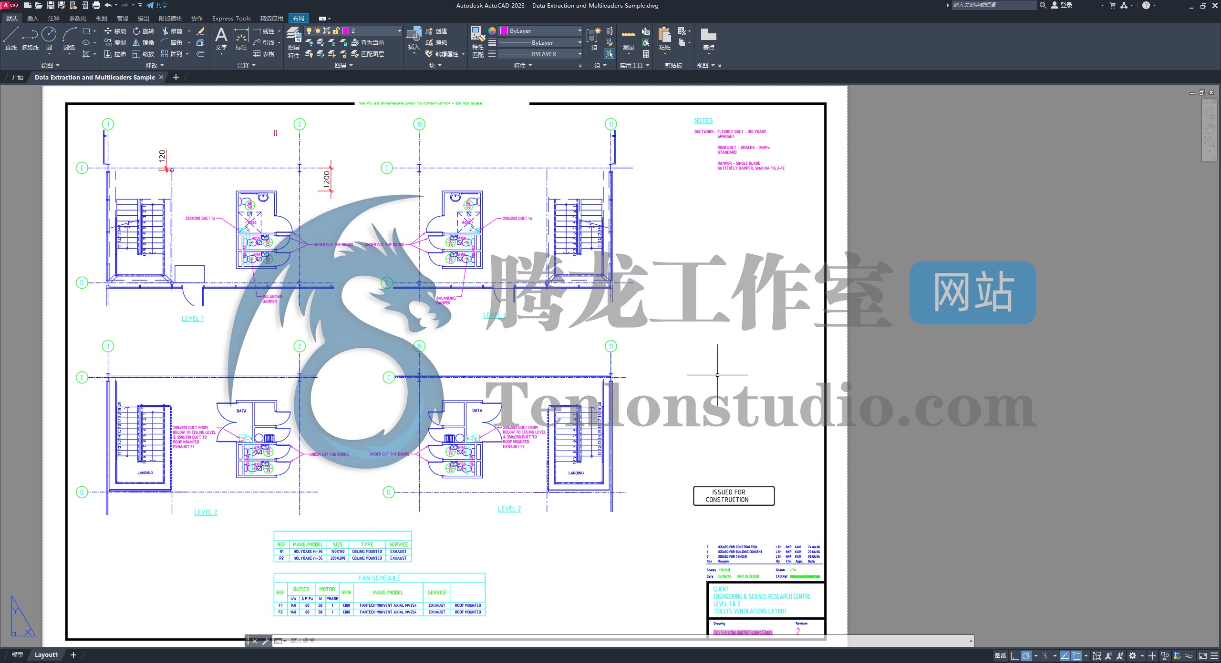Expand the Draw (绘图) panel
The width and height of the screenshot is (1221, 663).
point(50,65)
